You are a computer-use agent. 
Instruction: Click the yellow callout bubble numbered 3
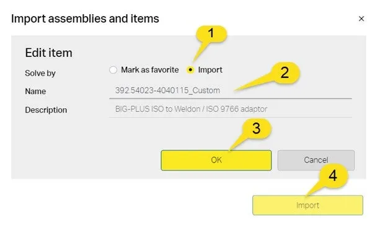[x=256, y=129]
